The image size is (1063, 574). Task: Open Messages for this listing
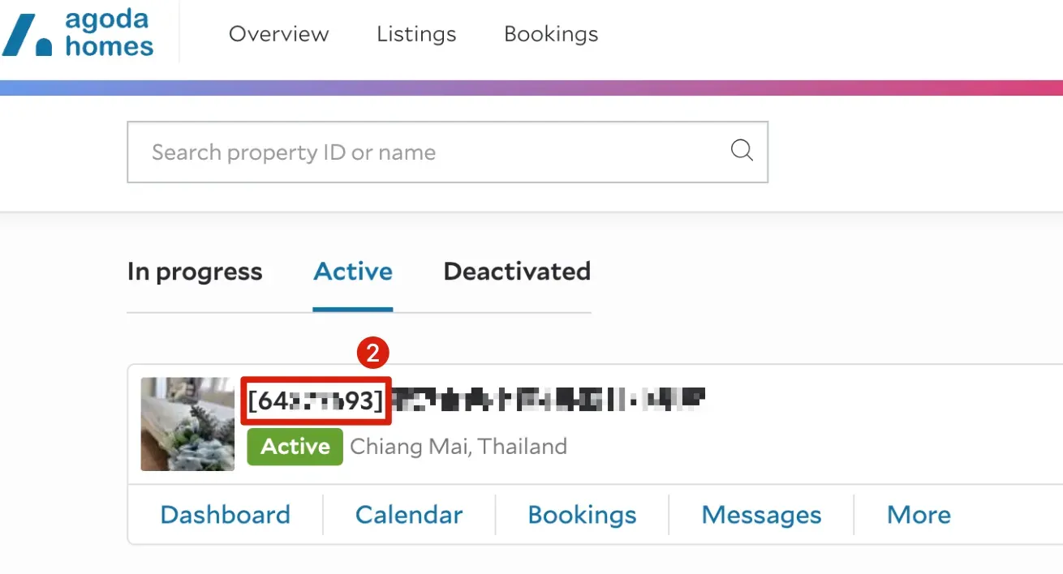coord(761,515)
